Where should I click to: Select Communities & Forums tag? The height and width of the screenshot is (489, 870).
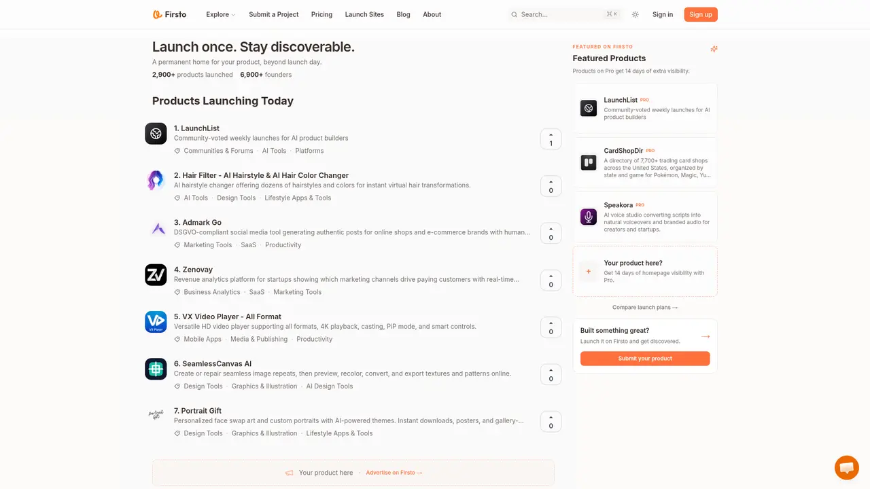click(218, 151)
